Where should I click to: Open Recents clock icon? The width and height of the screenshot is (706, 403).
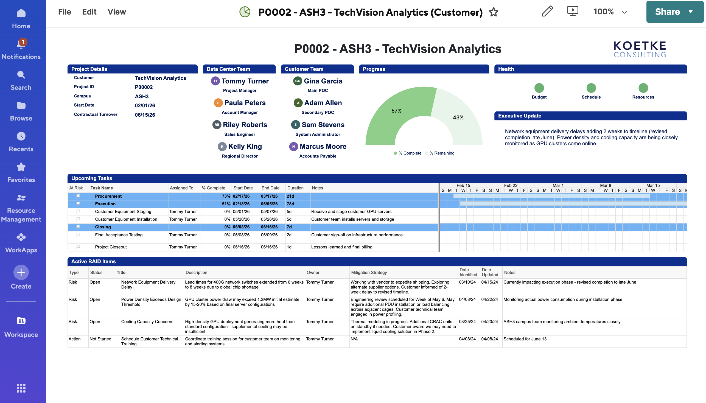(21, 136)
